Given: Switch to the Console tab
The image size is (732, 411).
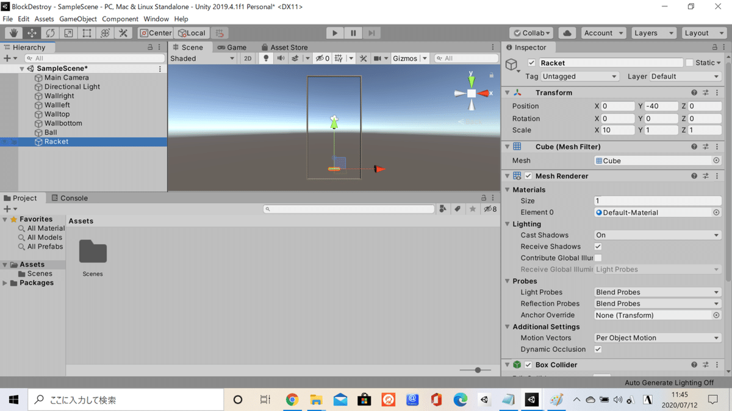Looking at the screenshot, I should click(69, 198).
